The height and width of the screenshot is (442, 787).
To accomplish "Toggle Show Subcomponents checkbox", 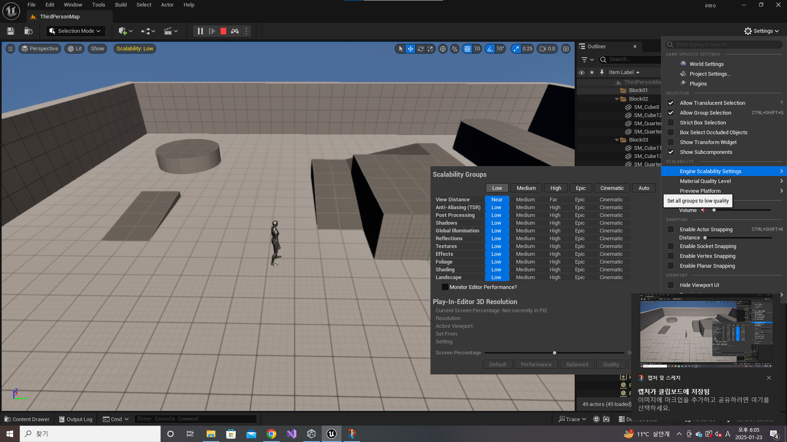I will [x=671, y=152].
